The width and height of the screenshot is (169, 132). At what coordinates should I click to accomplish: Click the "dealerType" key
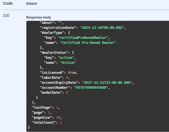[52, 33]
